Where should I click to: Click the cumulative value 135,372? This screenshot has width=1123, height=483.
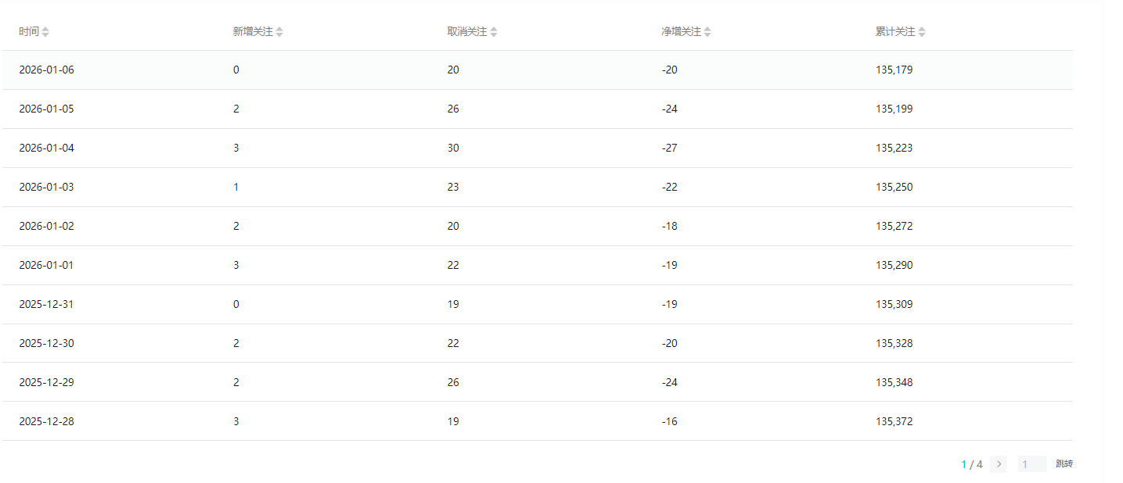click(894, 421)
